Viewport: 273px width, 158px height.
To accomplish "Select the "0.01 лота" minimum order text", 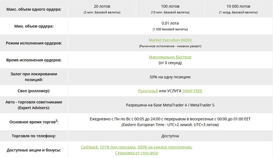I will coord(170,23).
